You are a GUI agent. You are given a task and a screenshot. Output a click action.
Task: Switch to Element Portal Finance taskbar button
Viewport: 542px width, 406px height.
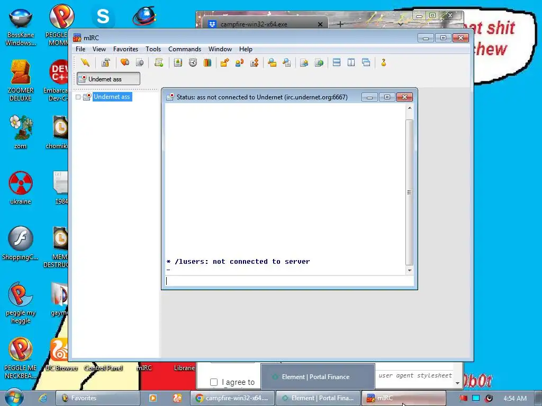[318, 398]
